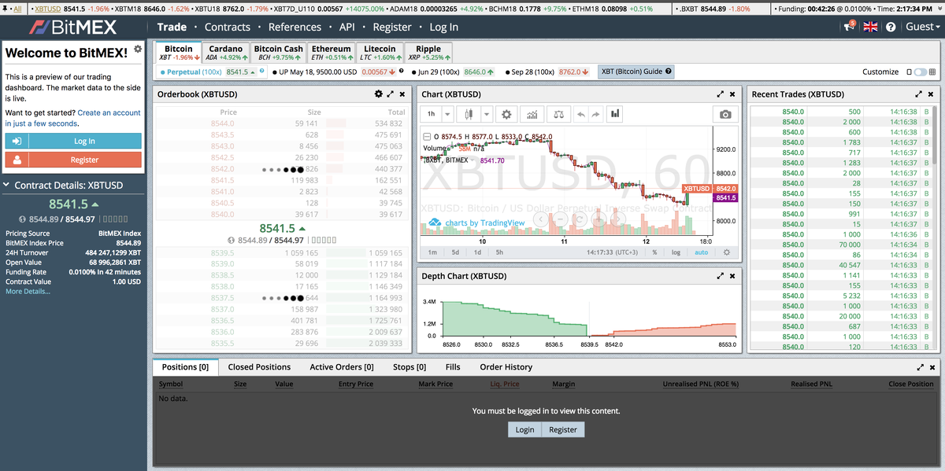Expand More Details... under contract info
This screenshot has width=945, height=471.
click(28, 292)
